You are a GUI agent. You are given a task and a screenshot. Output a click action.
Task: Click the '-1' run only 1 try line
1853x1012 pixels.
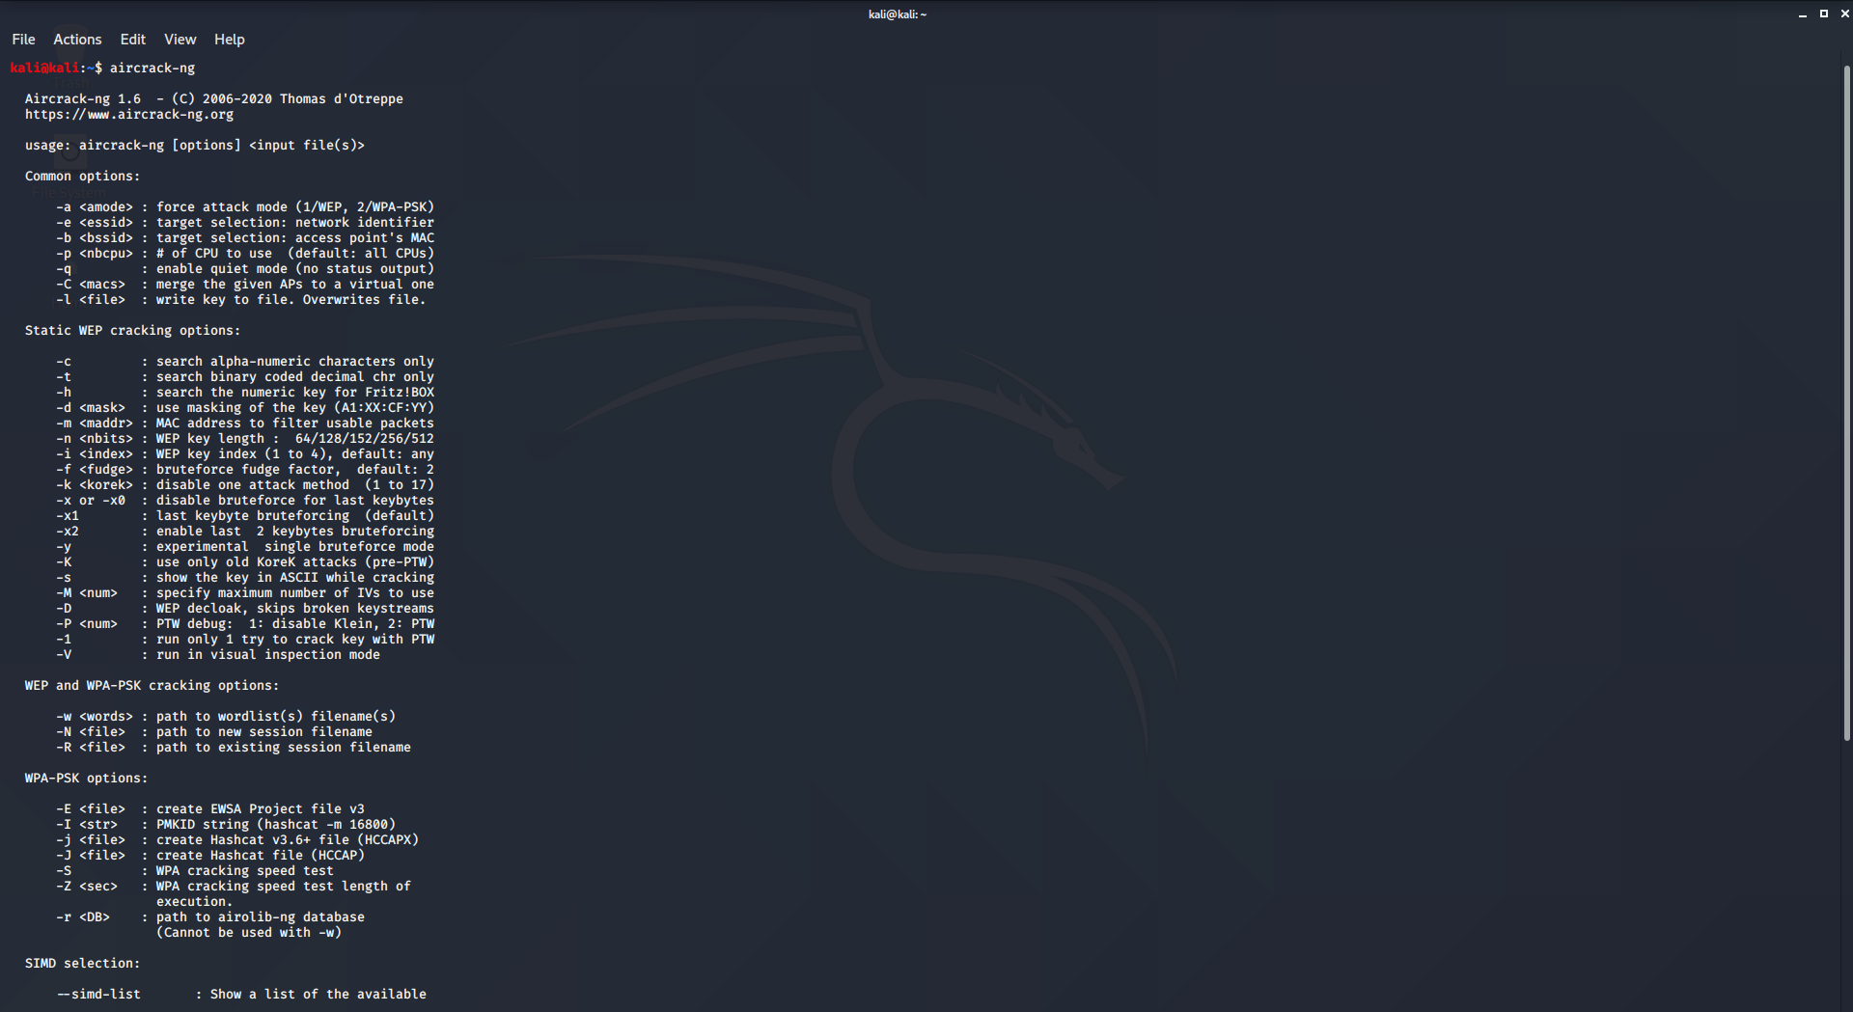(x=245, y=640)
